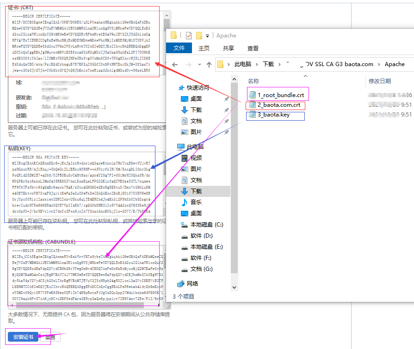Viewport: 414px width, 349px height.
Task: Expand the chevron before 此电脑 in address bar
Action: [x=229, y=64]
